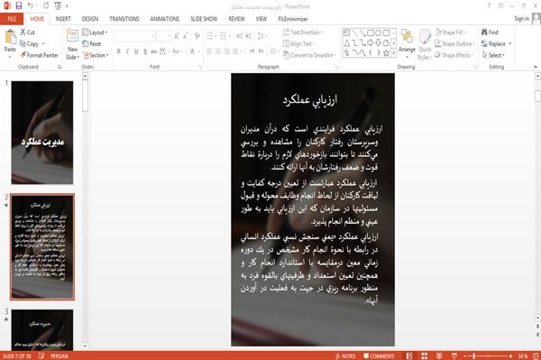Clear all text formatting
The image size is (541, 360).
[197, 36]
